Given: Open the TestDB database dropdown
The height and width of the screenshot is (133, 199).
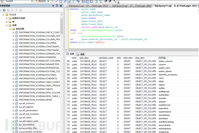Looking at the screenshot, I should click(x=33, y=1).
